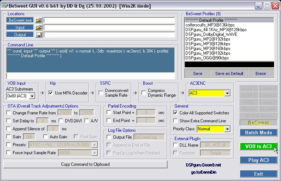Check End Point partial encoding box

coord(109,121)
